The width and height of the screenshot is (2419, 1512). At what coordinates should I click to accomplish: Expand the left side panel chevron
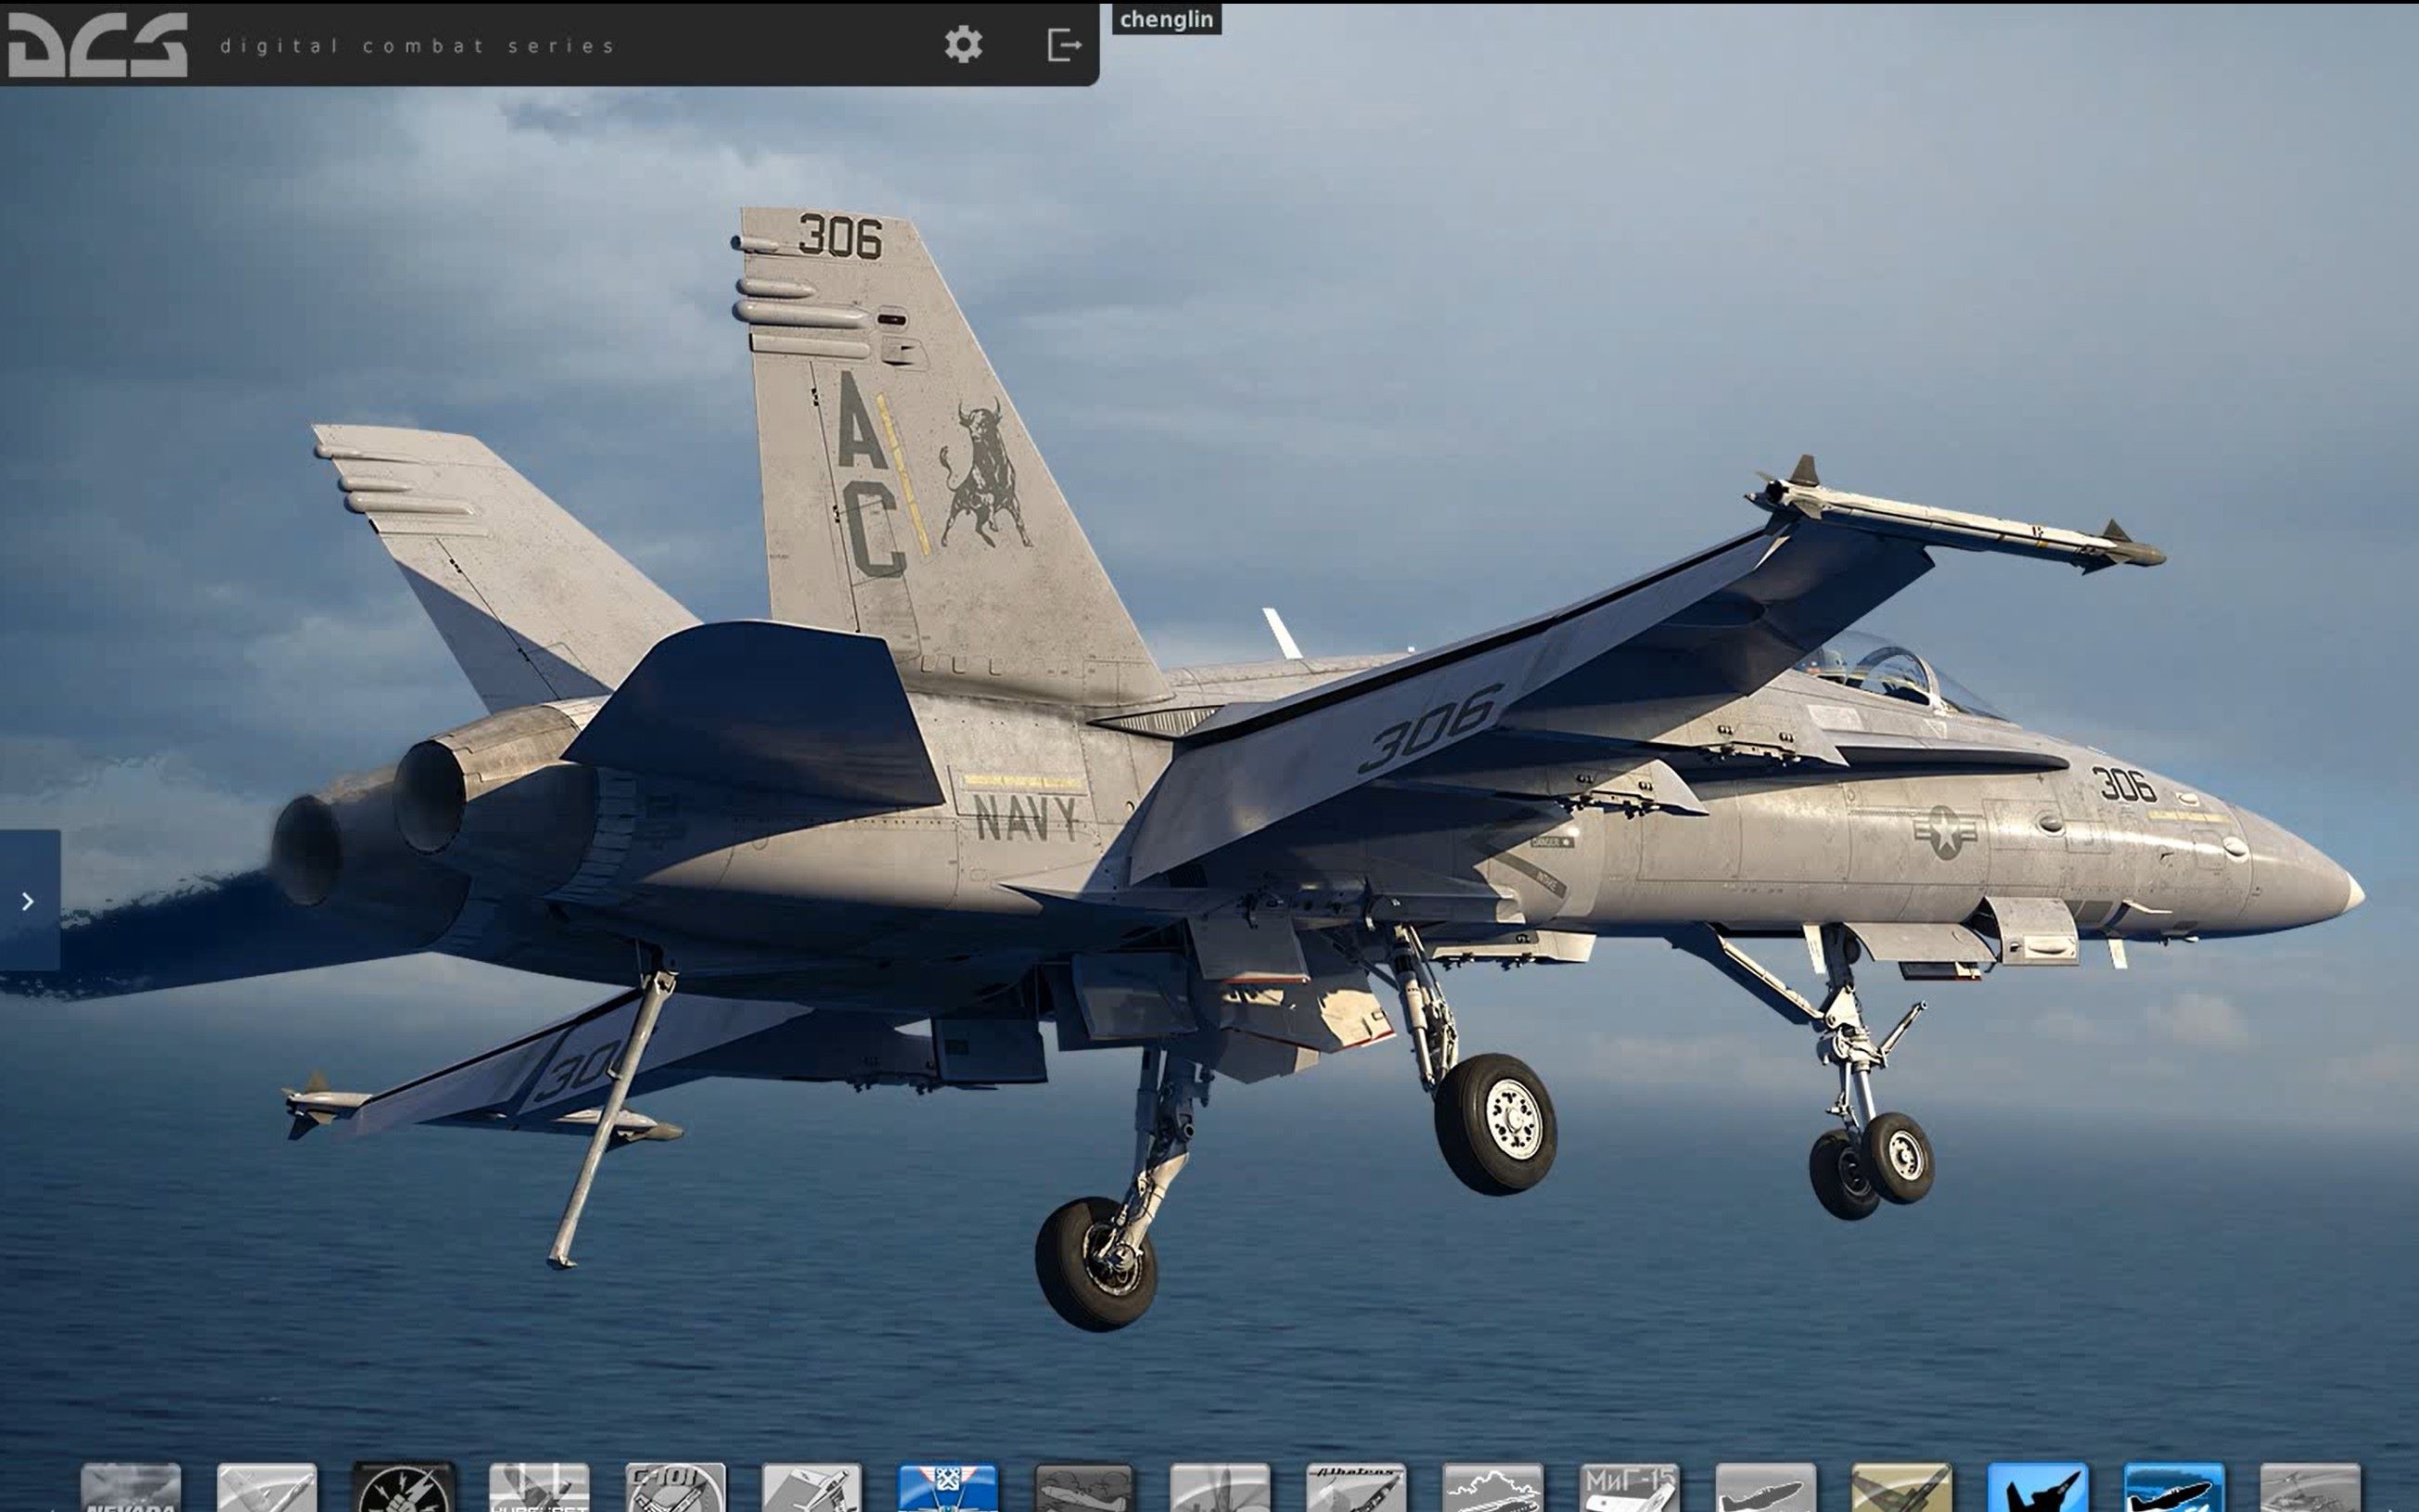click(x=29, y=900)
